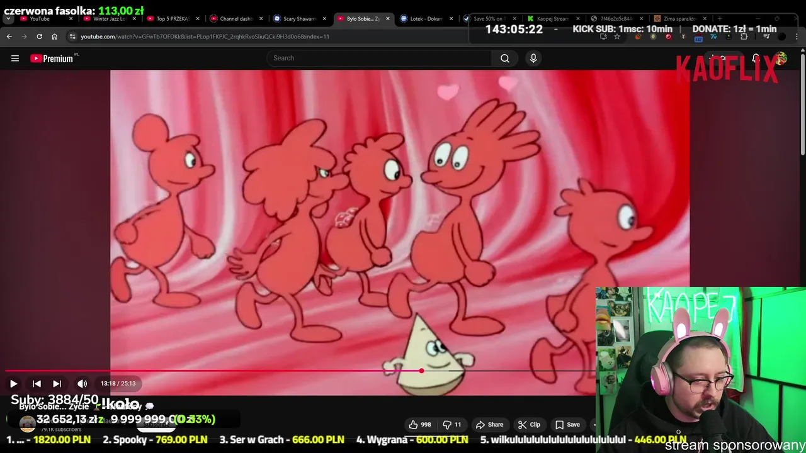Close the Było Sobie active tab

pos(387,19)
